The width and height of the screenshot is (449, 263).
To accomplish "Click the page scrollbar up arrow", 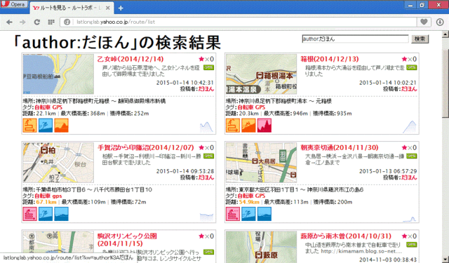I will click(x=445, y=34).
